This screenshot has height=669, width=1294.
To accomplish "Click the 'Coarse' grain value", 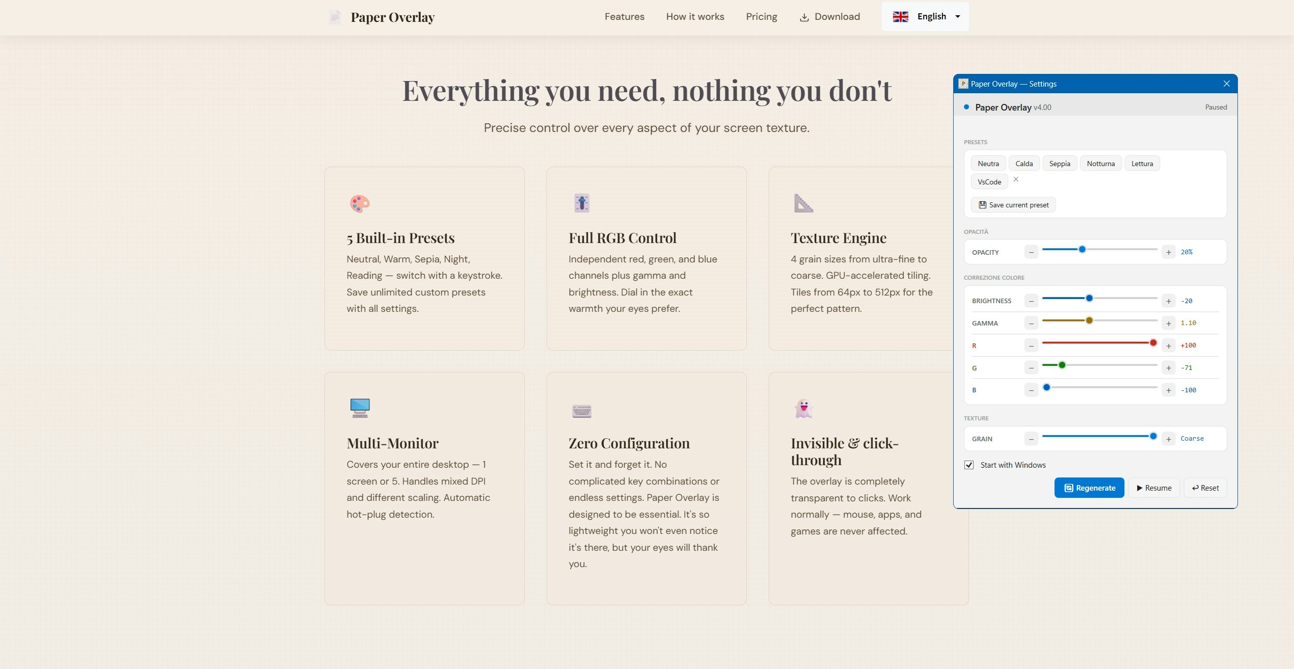I will tap(1192, 438).
